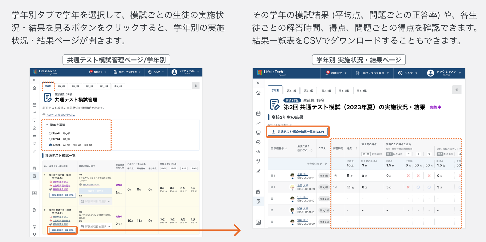The height and width of the screenshot is (242, 486).
Task: Click 生徒の実施状況・結果を見る for 第2回 模試
Action: point(62,230)
